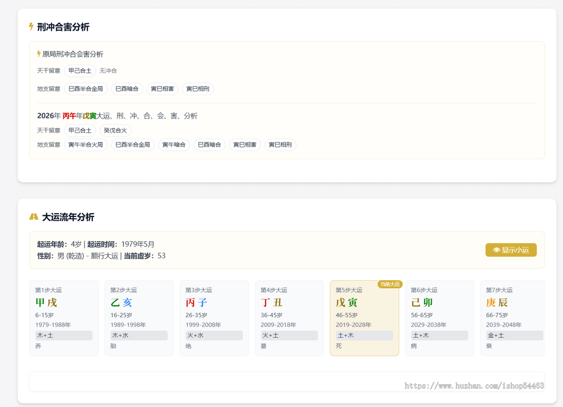
Task: Select 寅巳相害 tag in 原局 地支留意 row
Action: tap(162, 89)
